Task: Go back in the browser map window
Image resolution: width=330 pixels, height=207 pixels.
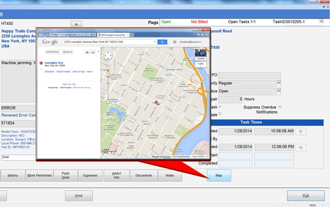Action: click(41, 35)
